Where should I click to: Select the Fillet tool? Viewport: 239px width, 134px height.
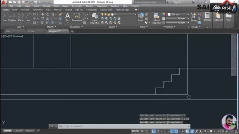(x=53, y=19)
